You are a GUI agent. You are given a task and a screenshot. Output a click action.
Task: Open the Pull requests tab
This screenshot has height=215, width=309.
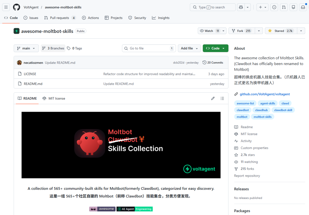click(60, 18)
